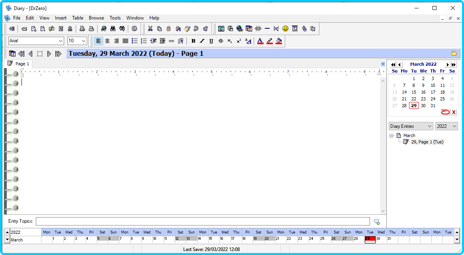This screenshot has width=464, height=255.
Task: Click the Copy icon in toolbar
Action: (159, 29)
